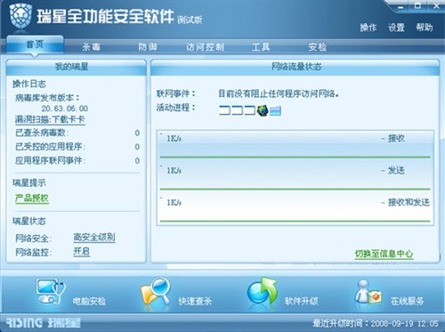This screenshot has width=445, height=332.
Task: Start 快速查杀 with the magnifier folder icon
Action: [156, 291]
